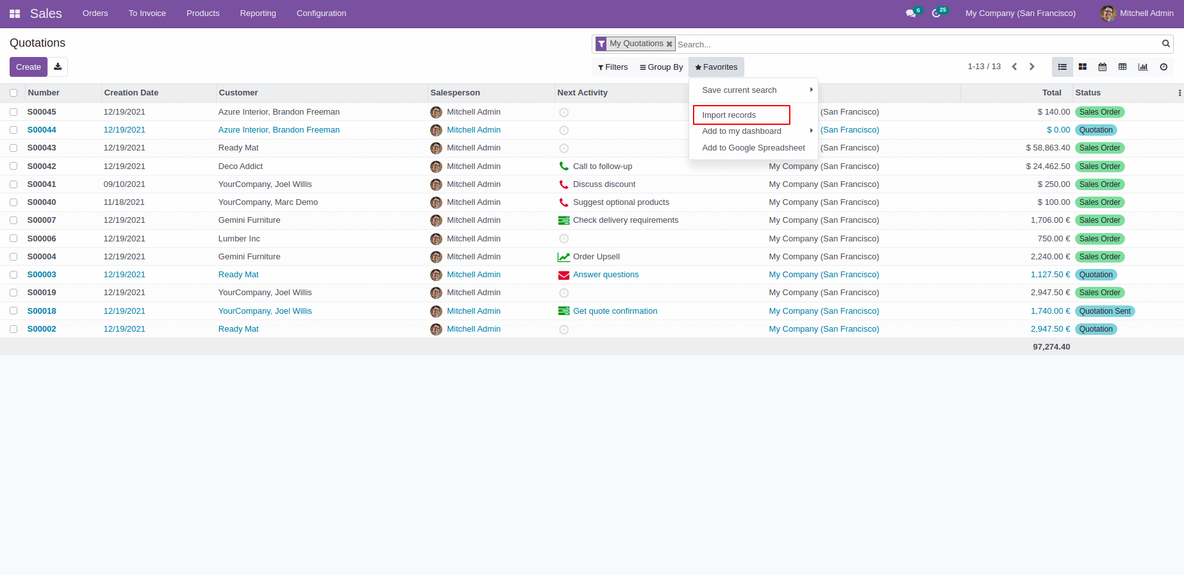
Task: Open the Configuration menu
Action: pyautogui.click(x=321, y=13)
